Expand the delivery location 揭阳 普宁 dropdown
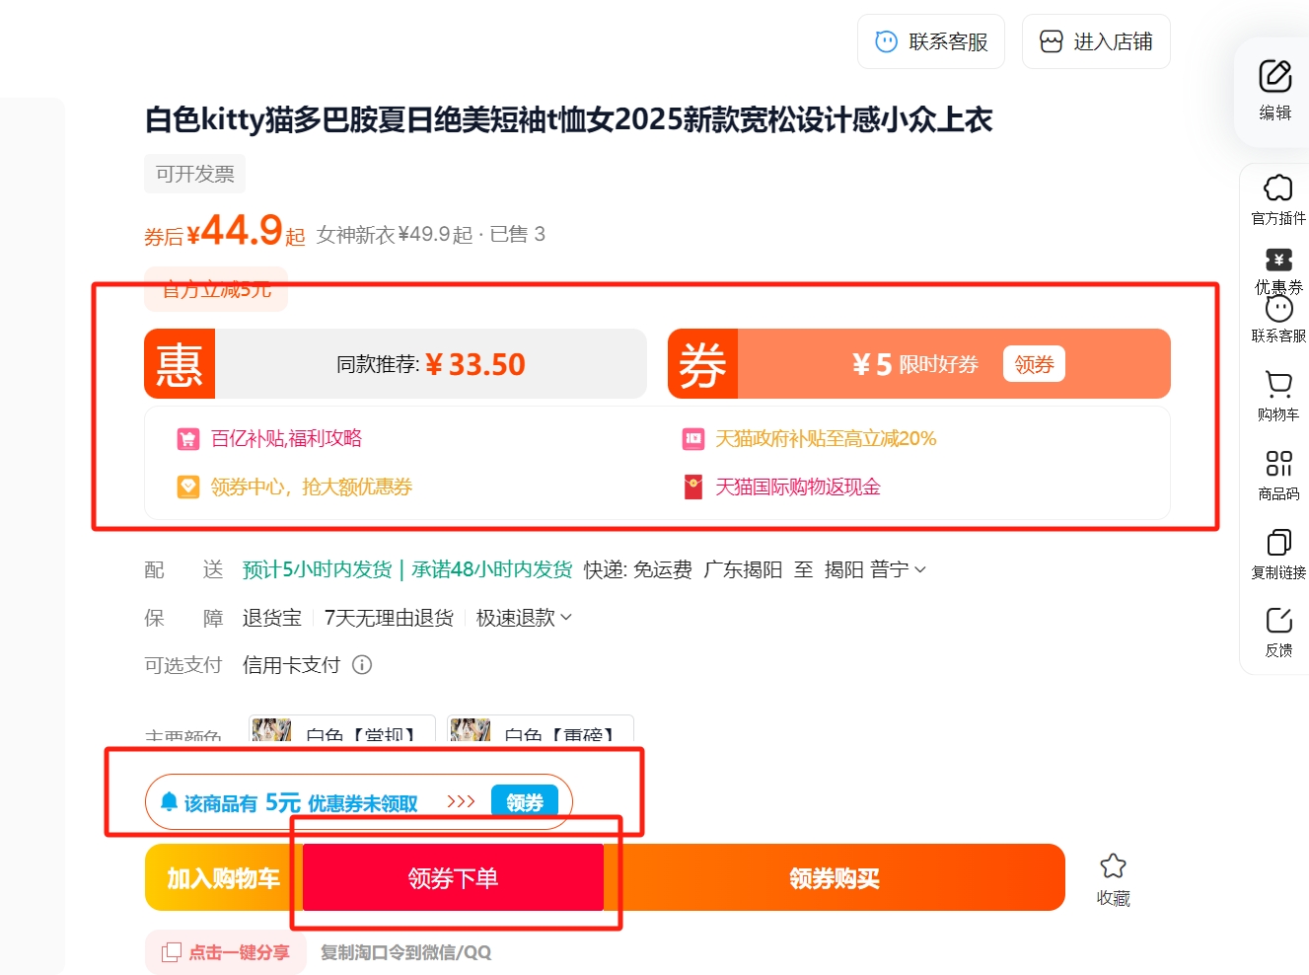This screenshot has width=1309, height=975. [x=920, y=569]
